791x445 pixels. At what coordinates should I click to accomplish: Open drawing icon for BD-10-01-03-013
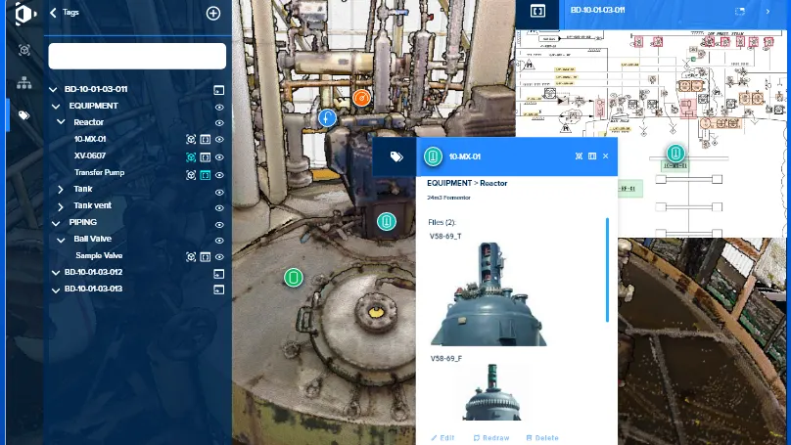click(219, 289)
